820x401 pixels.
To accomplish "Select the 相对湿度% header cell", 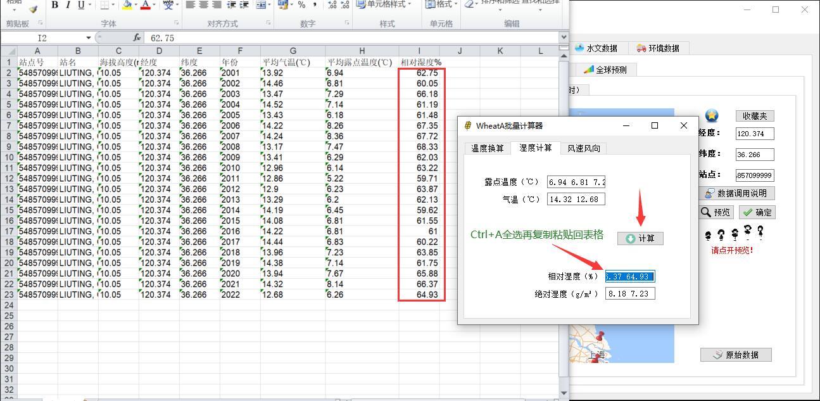I will click(x=419, y=63).
